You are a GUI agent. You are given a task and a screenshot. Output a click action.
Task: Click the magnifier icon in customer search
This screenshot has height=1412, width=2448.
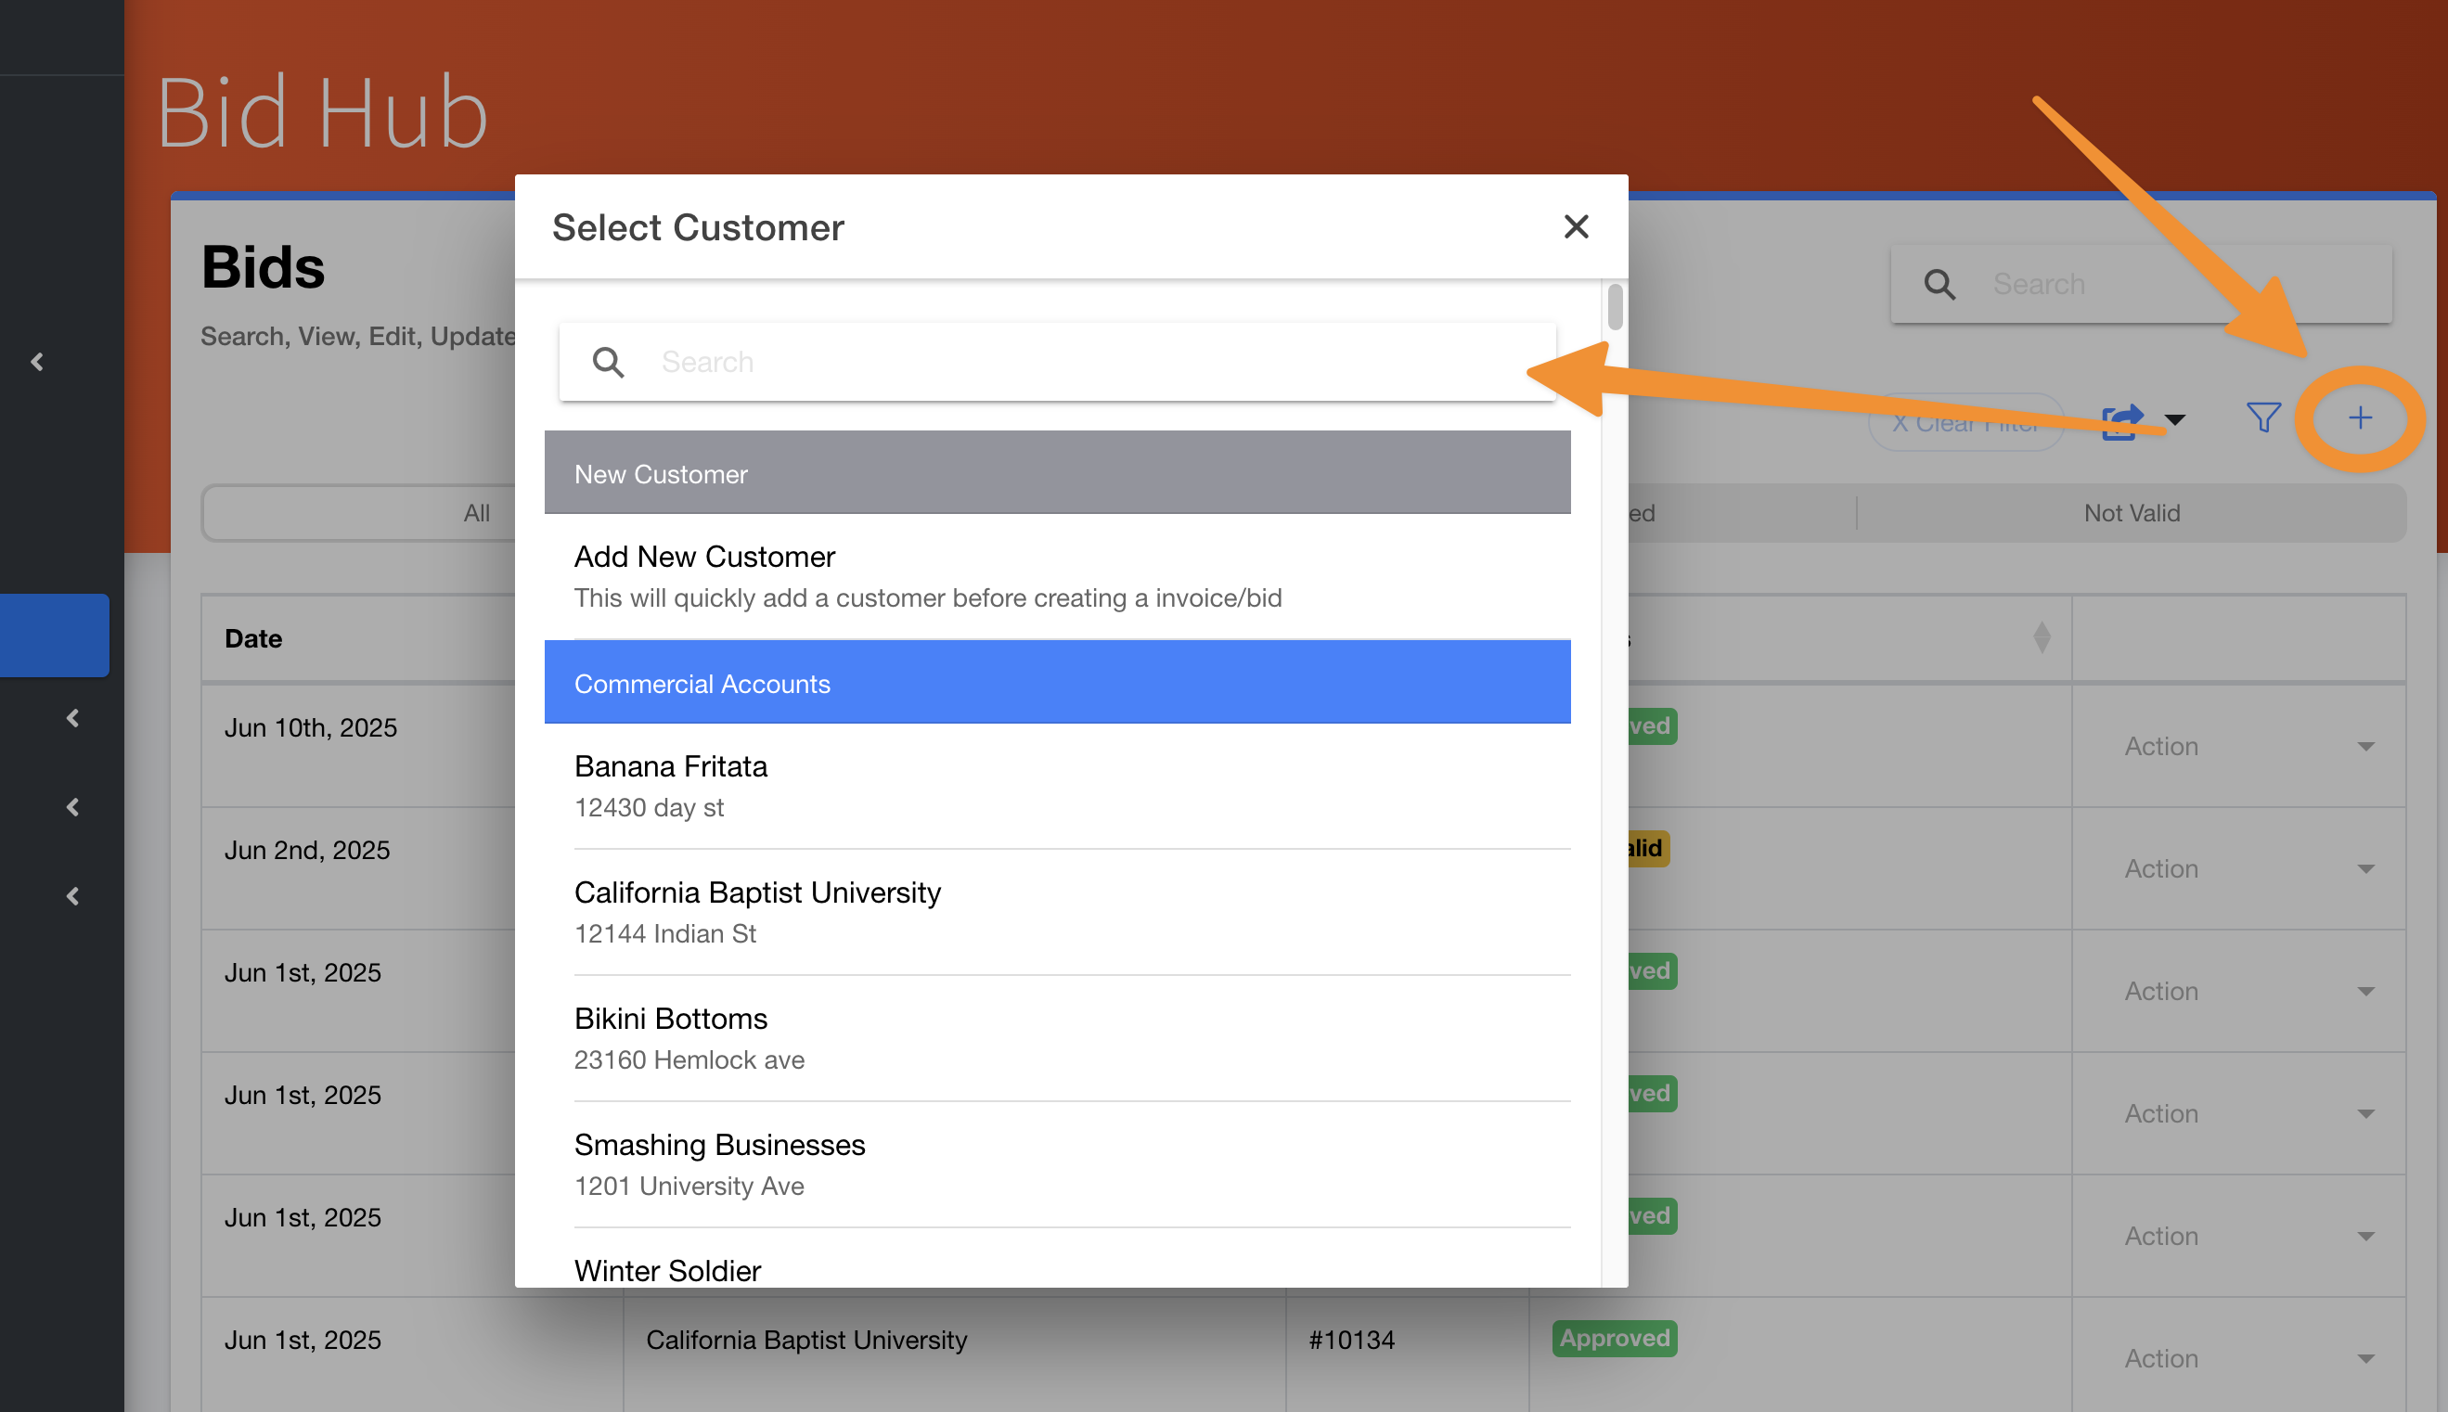coord(608,362)
